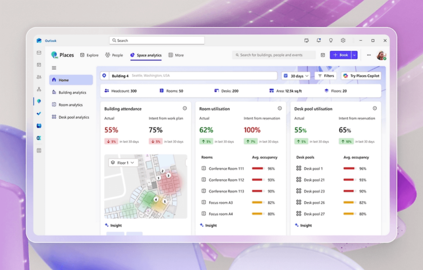Image resolution: width=423 pixels, height=270 pixels.
Task: Click Try Places Copilot button
Action: point(361,76)
